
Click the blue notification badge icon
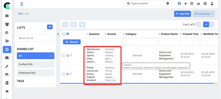pos(179,4)
